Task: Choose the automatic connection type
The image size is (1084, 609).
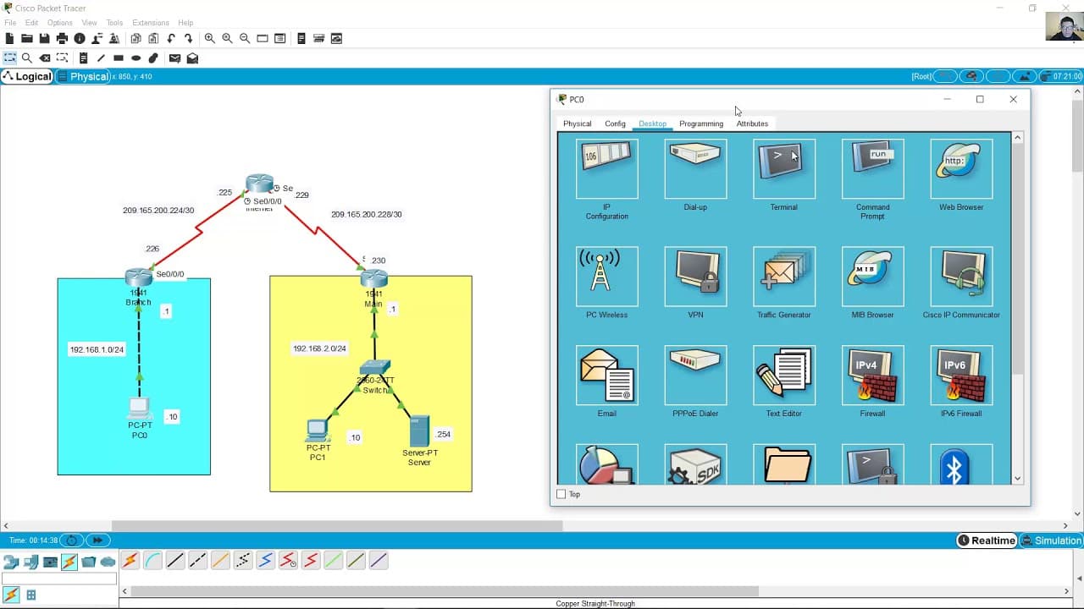Action: 130,560
